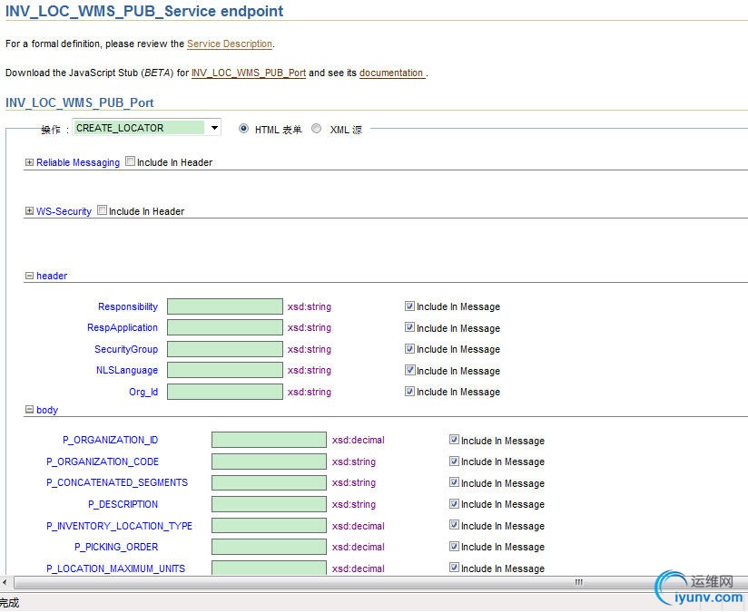Uncheck Include In Message for P_ORGANIZATION_CODE
Image resolution: width=748 pixels, height=612 pixels.
454,461
